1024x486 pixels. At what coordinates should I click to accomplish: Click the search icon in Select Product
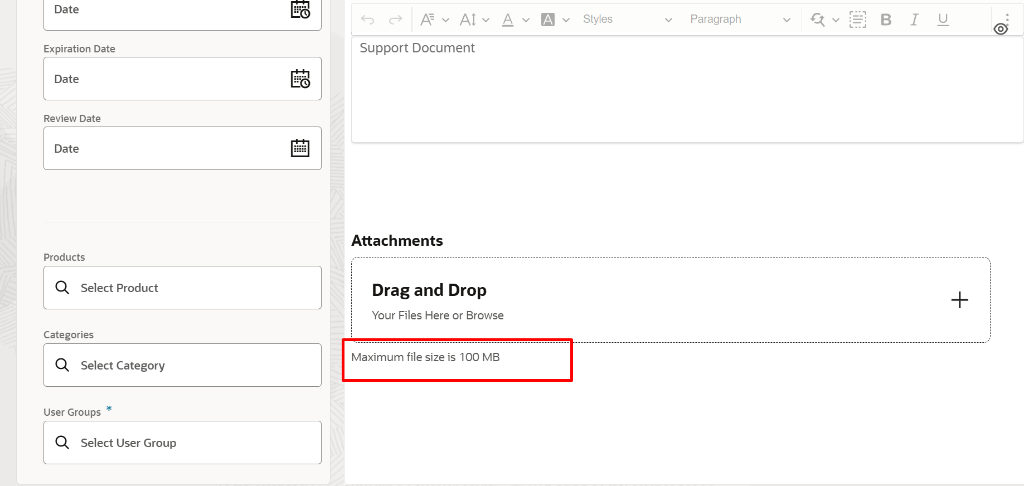pos(62,288)
